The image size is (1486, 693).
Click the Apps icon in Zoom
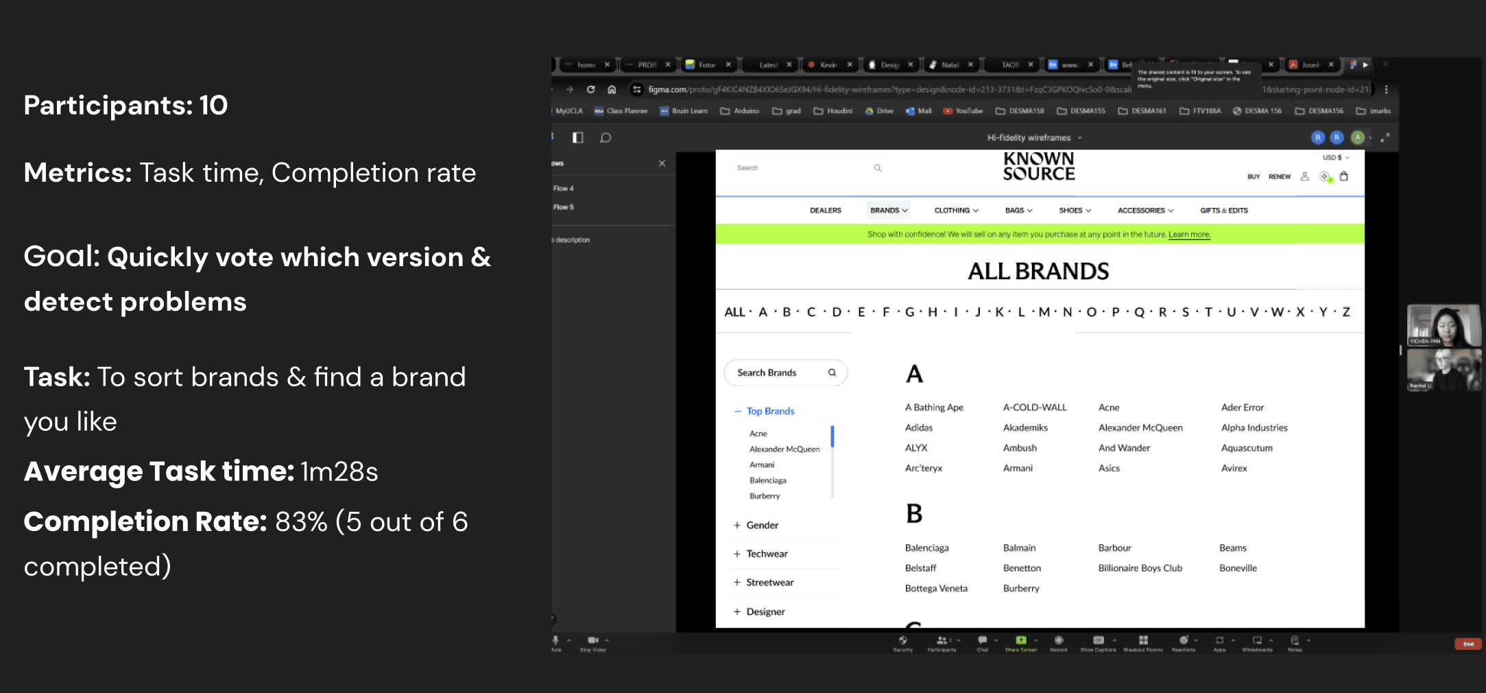tap(1219, 640)
